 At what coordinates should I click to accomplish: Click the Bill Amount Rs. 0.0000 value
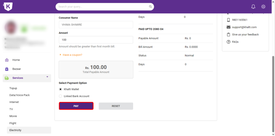click(x=191, y=47)
